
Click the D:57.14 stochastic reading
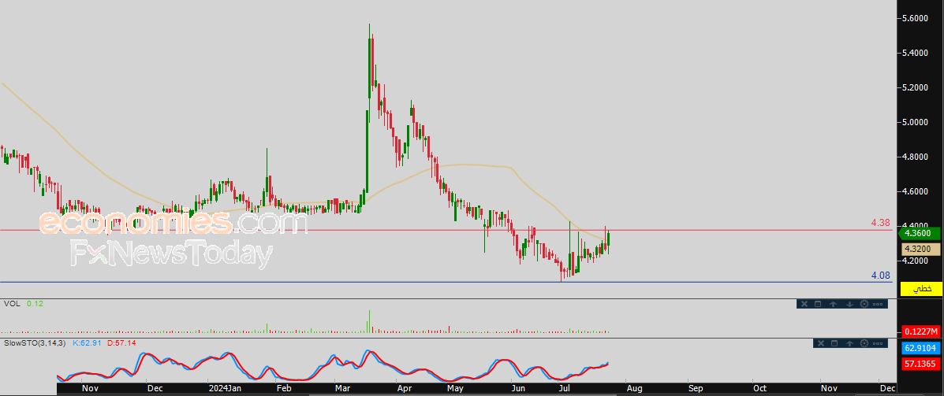pyautogui.click(x=121, y=342)
